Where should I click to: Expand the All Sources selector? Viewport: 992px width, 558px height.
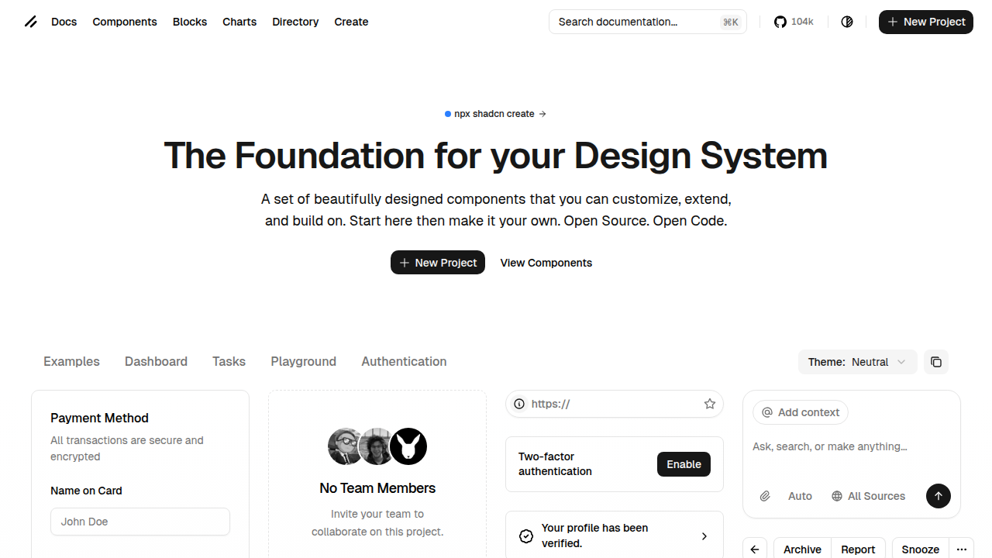868,496
